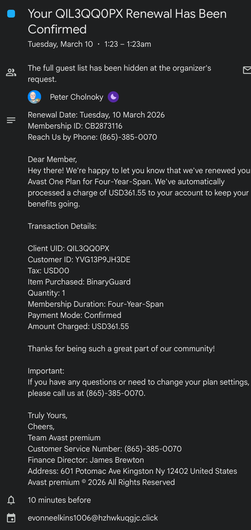The width and height of the screenshot is (251, 530).
Task: Click the Customer Service Number phone link
Action: tap(153, 449)
